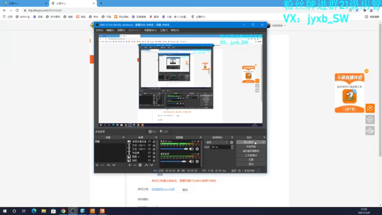Pop out the 混音器 dock via its header icon
Viewport: 382px width, 215px height.
coord(201,138)
